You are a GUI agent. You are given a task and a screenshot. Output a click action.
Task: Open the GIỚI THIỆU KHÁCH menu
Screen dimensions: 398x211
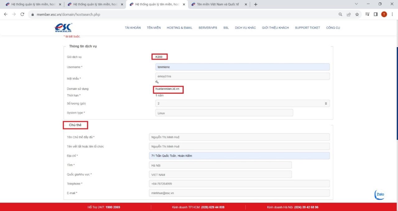click(275, 28)
